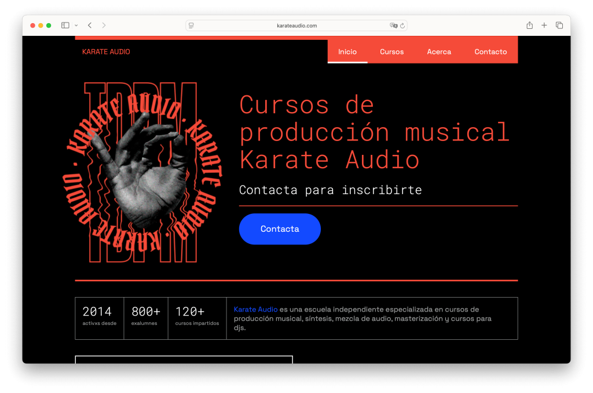Show the tab overview
The width and height of the screenshot is (593, 393).
coord(559,25)
